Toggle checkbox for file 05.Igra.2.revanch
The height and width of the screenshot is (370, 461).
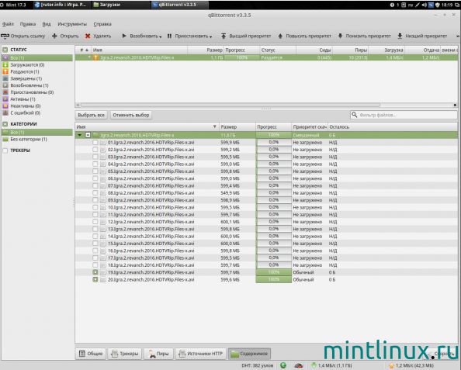[x=95, y=171]
